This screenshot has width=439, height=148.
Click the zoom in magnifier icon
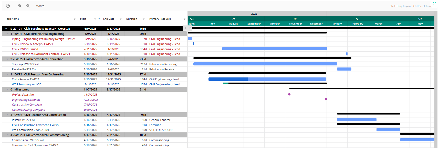tap(20, 6)
